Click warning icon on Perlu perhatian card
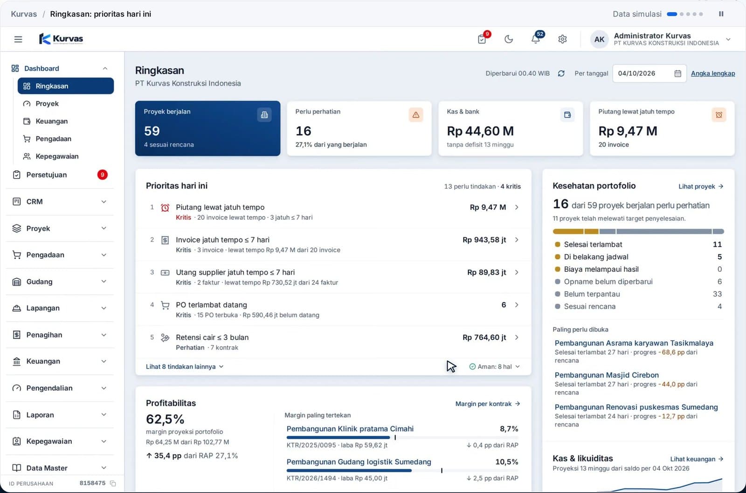Viewport: 746px width, 493px height. pos(416,115)
